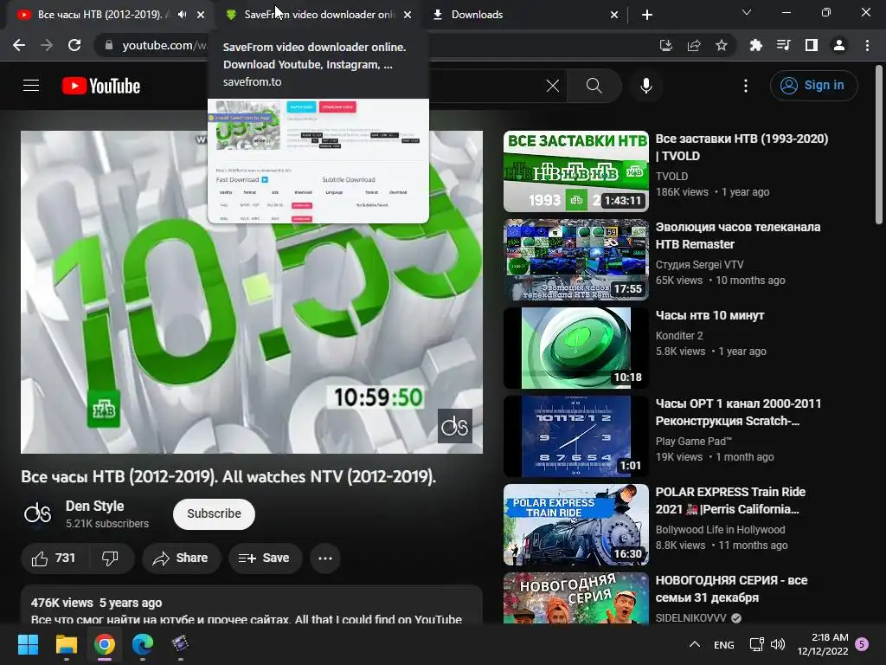The width and height of the screenshot is (886, 665).
Task: Go forward with the browser forward arrow
Action: [x=47, y=45]
